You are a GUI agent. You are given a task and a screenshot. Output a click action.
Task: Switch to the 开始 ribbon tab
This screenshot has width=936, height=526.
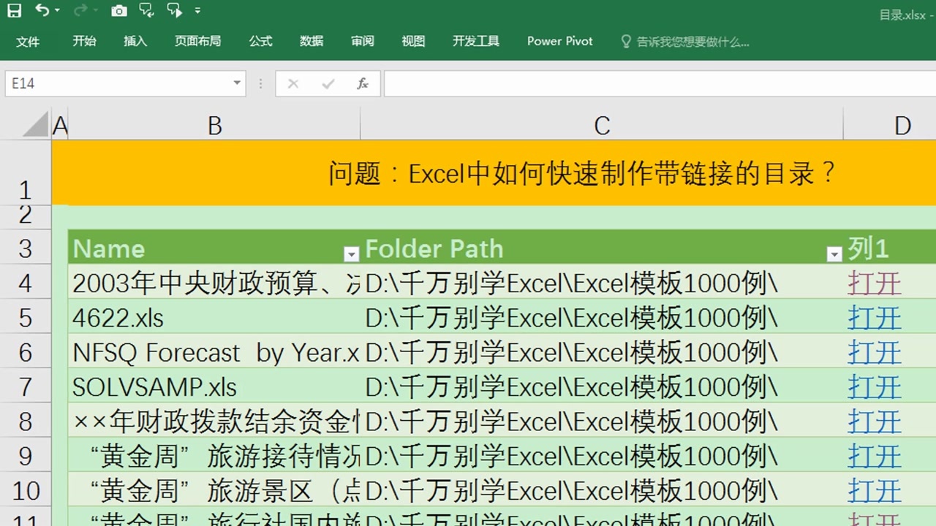pos(84,42)
